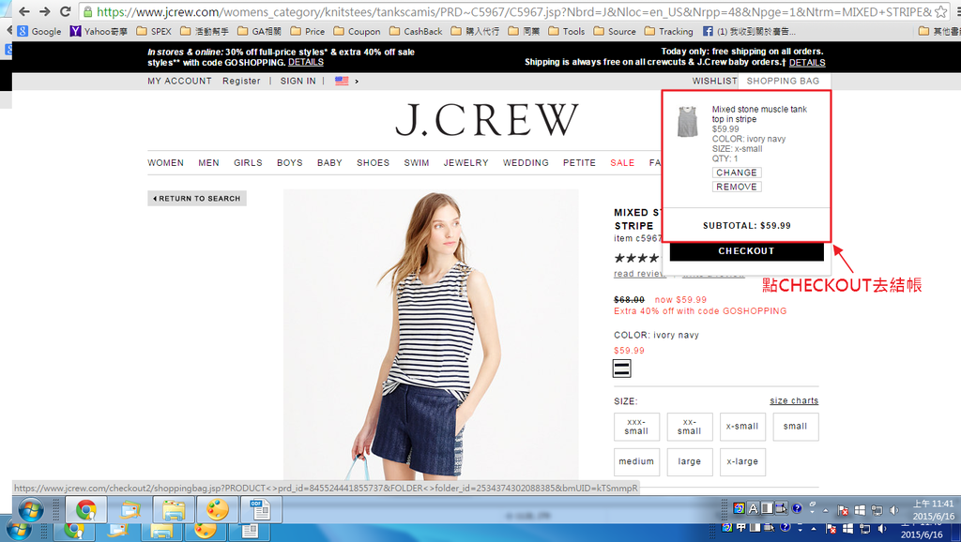Open the size charts link

[794, 400]
